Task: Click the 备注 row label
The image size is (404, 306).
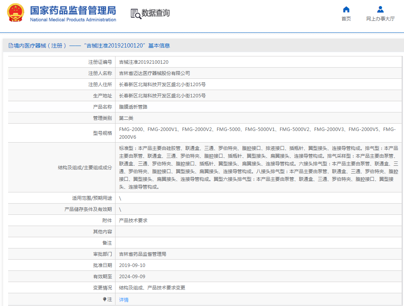Action: click(x=107, y=243)
